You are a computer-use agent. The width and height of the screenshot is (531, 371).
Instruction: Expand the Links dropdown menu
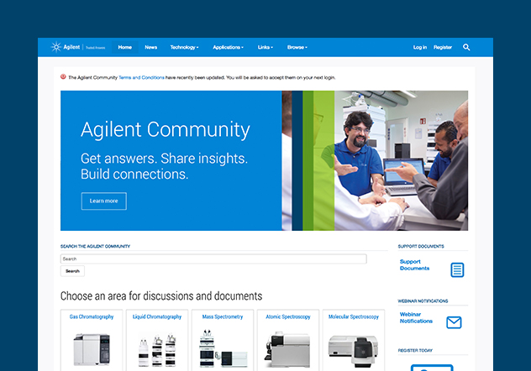(x=265, y=47)
